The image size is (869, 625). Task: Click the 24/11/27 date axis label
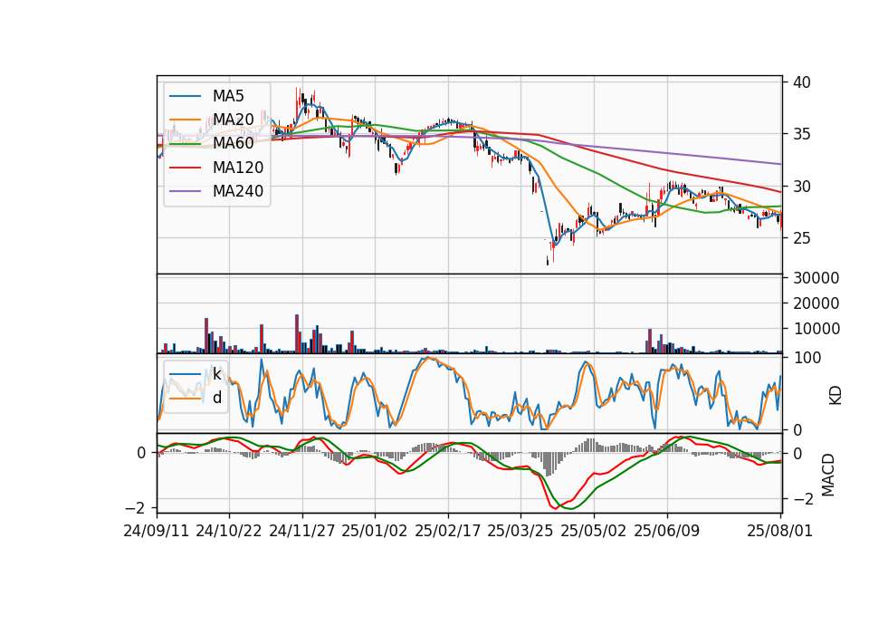coord(302,531)
